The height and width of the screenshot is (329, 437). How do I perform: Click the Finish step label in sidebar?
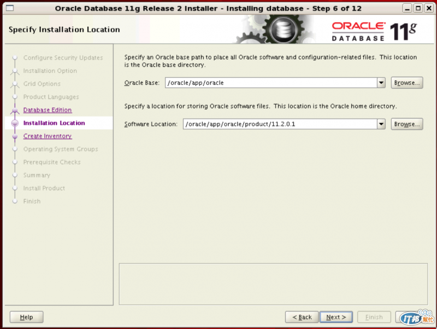click(32, 201)
